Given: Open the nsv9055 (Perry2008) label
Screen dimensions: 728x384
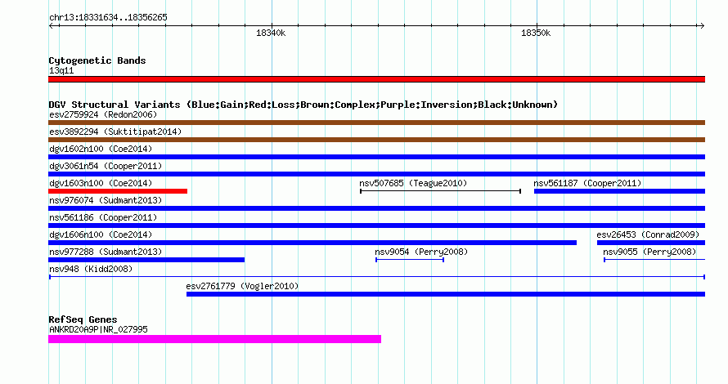Looking at the screenshot, I should (649, 252).
